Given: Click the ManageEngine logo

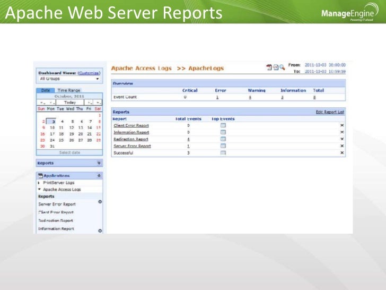Looking at the screenshot, I should click(x=349, y=12).
